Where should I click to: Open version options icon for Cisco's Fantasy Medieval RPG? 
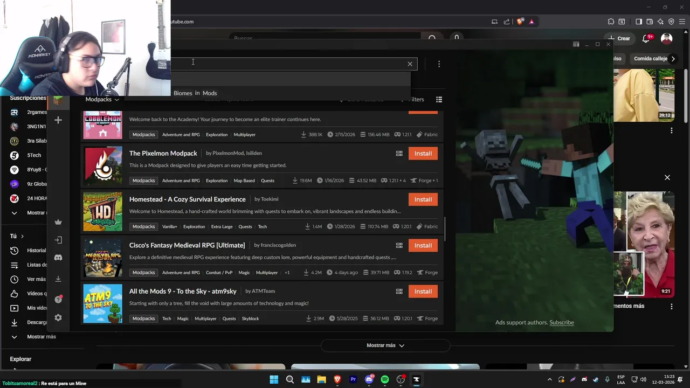(x=399, y=245)
